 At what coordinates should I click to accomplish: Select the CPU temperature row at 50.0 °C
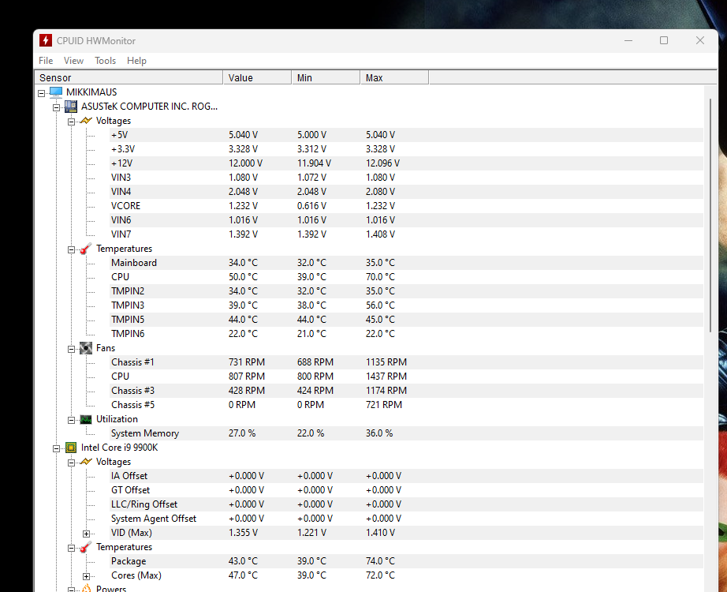pos(406,277)
